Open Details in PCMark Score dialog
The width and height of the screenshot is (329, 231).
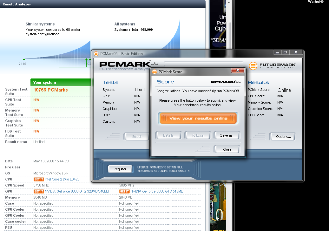pos(169,135)
